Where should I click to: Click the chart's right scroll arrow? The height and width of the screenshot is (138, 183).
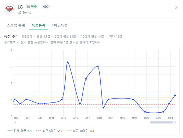click(175, 122)
